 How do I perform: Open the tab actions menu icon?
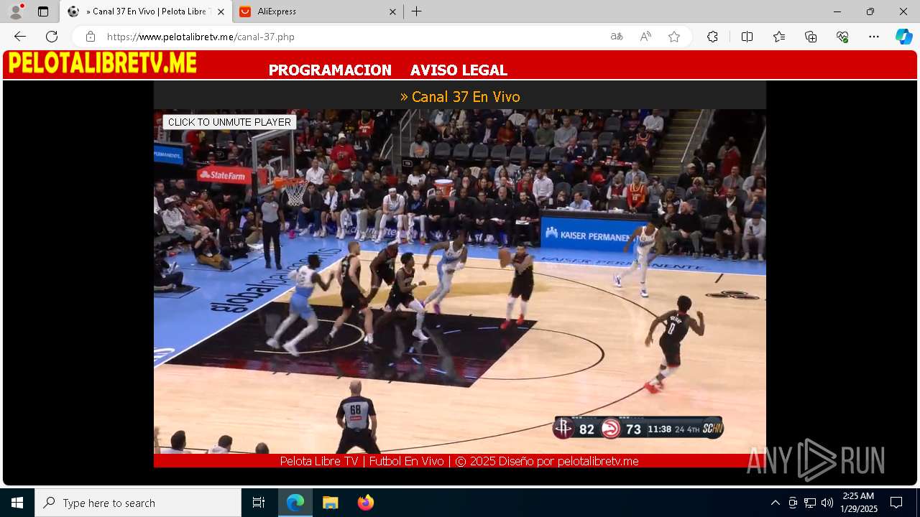43,11
